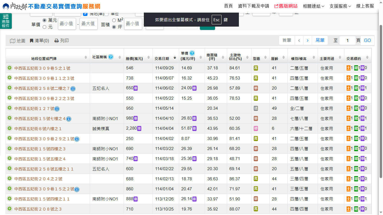Screen dimensions: 383x215
Task: Open the address link 中西區五妃街8號六樓之1
Action: (x=38, y=129)
